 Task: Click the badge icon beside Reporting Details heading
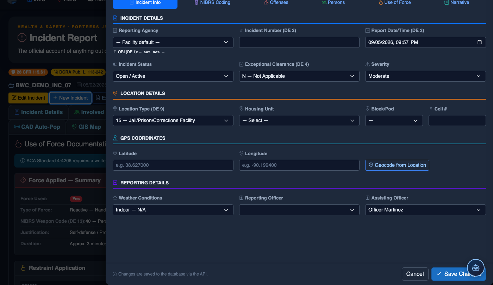[115, 183]
